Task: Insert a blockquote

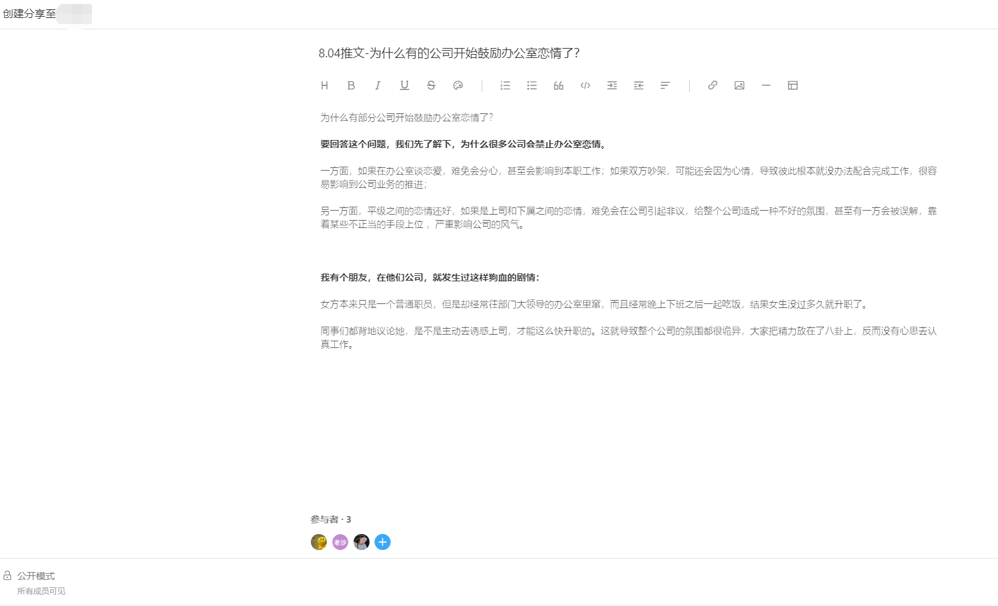Action: click(558, 85)
